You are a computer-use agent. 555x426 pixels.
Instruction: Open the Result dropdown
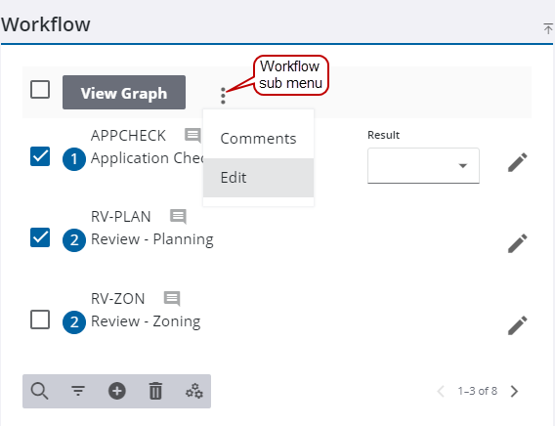pos(423,165)
